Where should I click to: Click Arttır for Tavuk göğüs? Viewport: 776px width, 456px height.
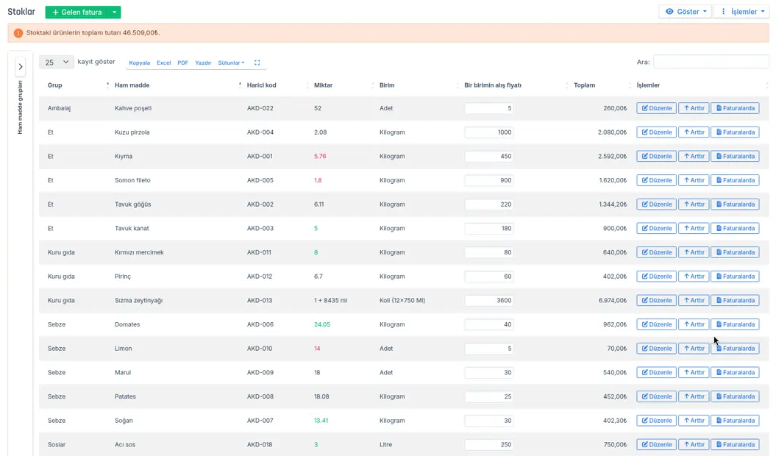[x=694, y=204]
